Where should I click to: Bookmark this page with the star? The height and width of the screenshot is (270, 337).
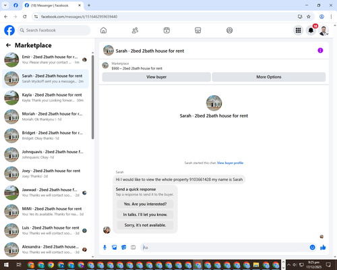point(309,17)
